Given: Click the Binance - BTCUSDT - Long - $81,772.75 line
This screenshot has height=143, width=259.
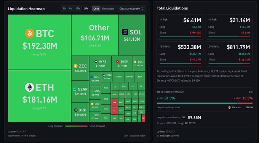Looking at the screenshot, I should coord(176,123).
